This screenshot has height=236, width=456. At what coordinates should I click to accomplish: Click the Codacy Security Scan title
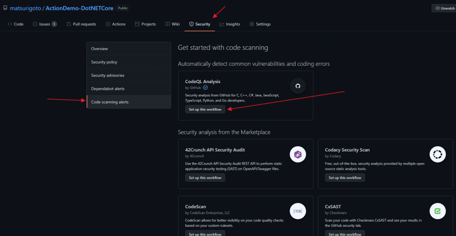pos(347,150)
